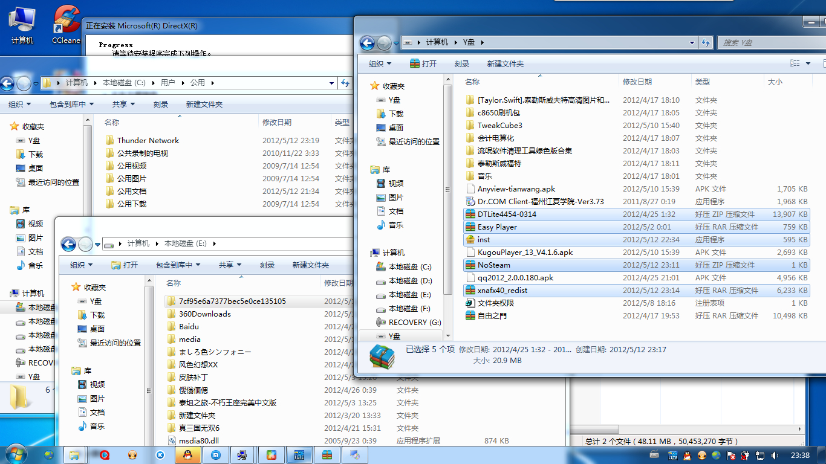Open 共享 dropdown in 公用 window
The image size is (826, 464).
[123, 105]
